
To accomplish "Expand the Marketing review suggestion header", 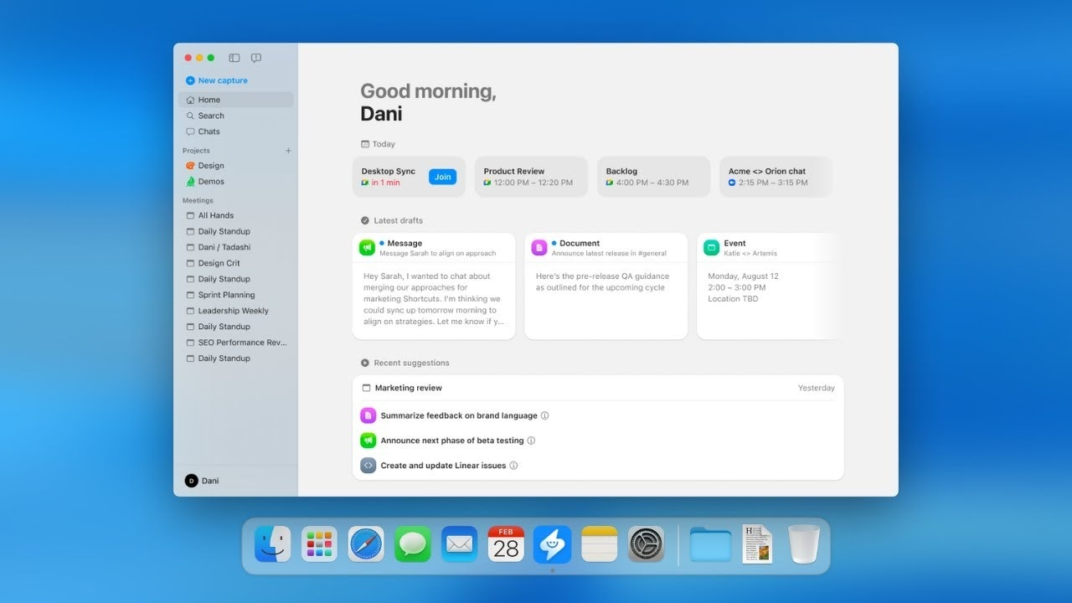I will 409,388.
